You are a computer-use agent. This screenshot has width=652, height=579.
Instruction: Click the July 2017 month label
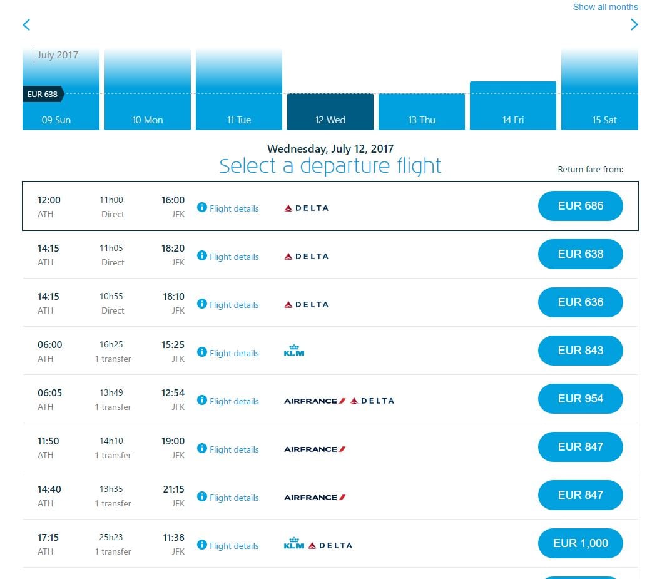pos(58,55)
